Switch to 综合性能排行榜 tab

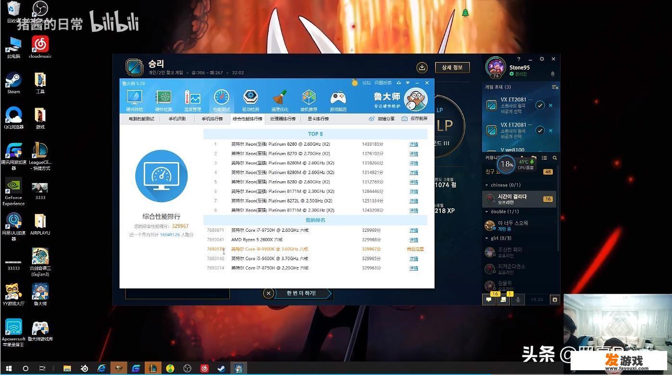[x=248, y=119]
